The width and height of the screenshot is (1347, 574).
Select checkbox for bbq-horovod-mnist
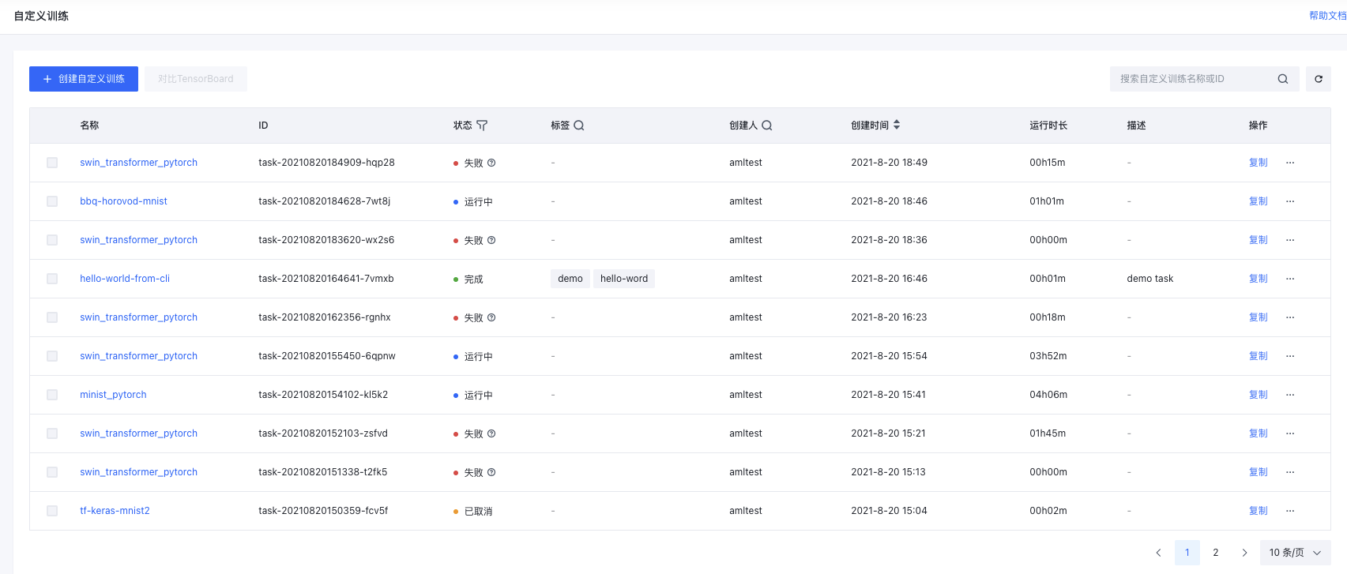click(52, 201)
